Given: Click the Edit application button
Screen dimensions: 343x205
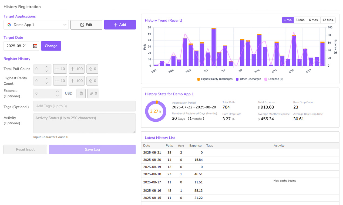Looking at the screenshot, I should 86,25.
